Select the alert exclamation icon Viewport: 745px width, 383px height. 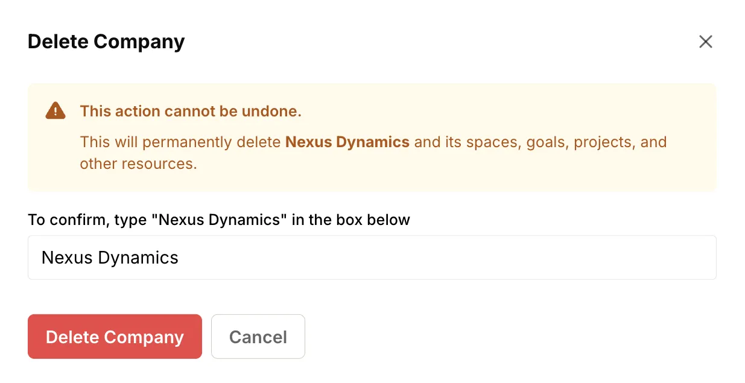click(x=55, y=110)
